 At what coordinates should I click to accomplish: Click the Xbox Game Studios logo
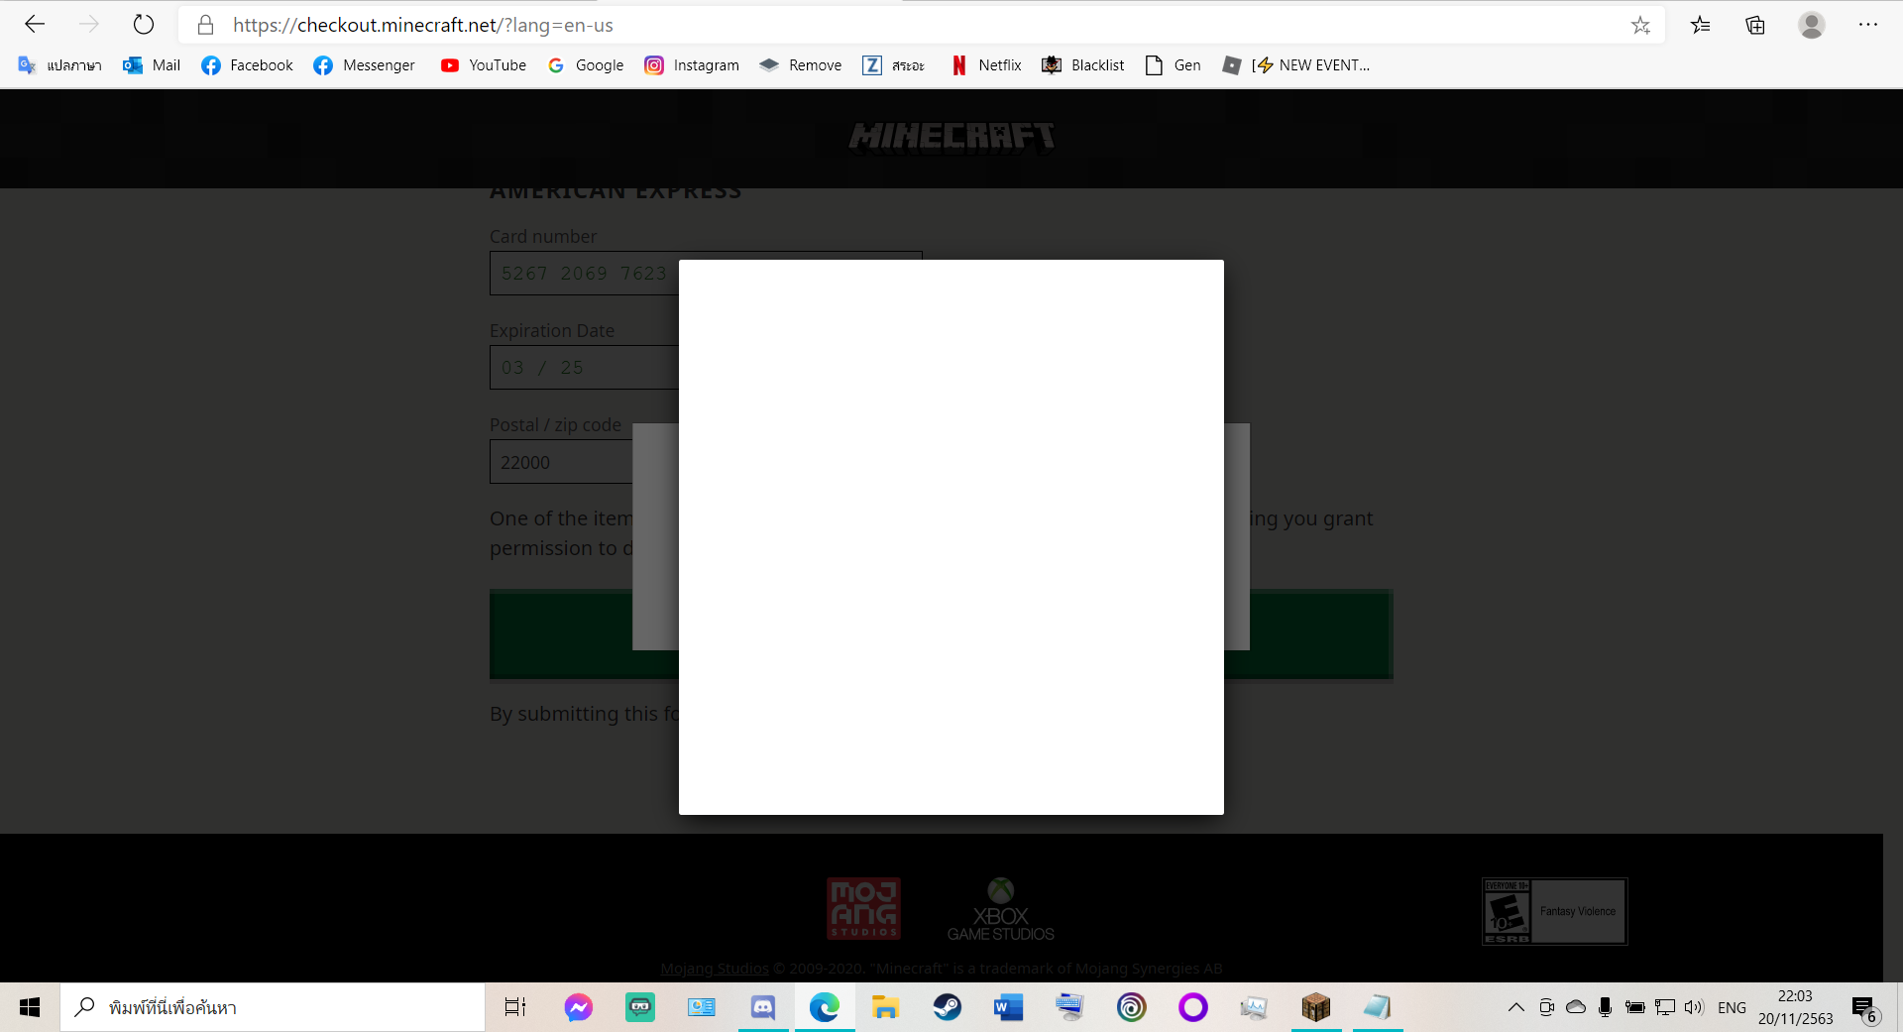click(x=1000, y=909)
